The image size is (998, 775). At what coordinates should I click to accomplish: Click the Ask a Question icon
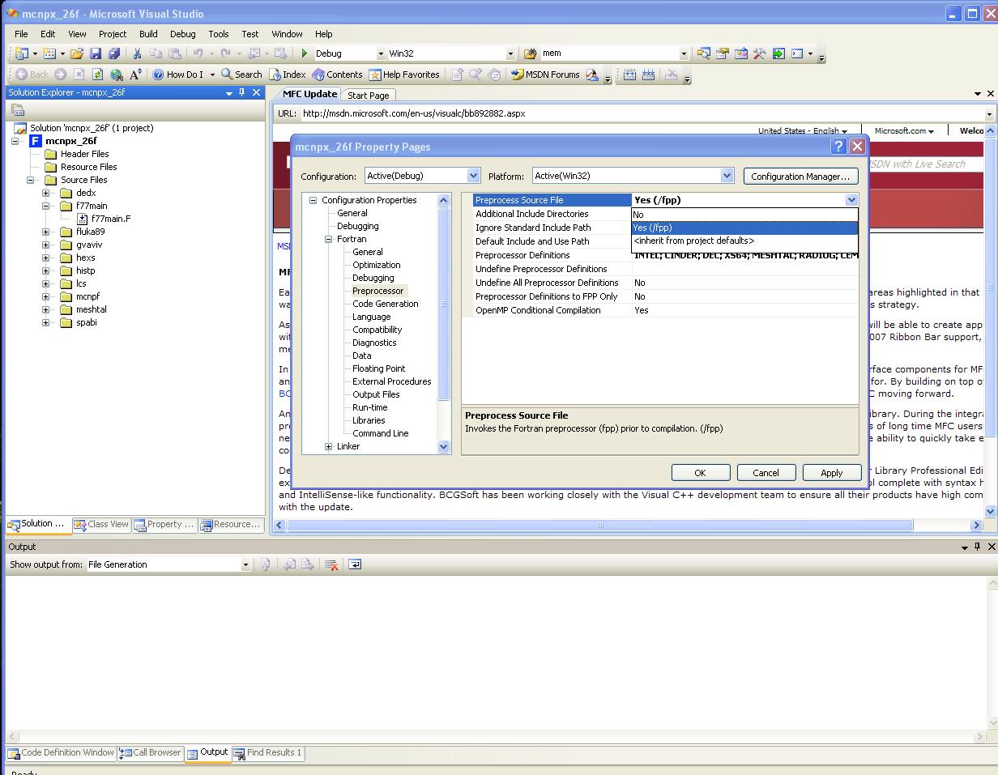592,75
